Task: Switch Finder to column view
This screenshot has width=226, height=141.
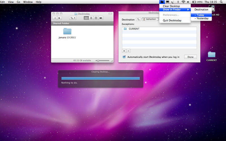Action: coord(96,18)
